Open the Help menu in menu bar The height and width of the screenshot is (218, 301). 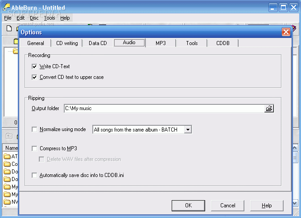coord(65,18)
